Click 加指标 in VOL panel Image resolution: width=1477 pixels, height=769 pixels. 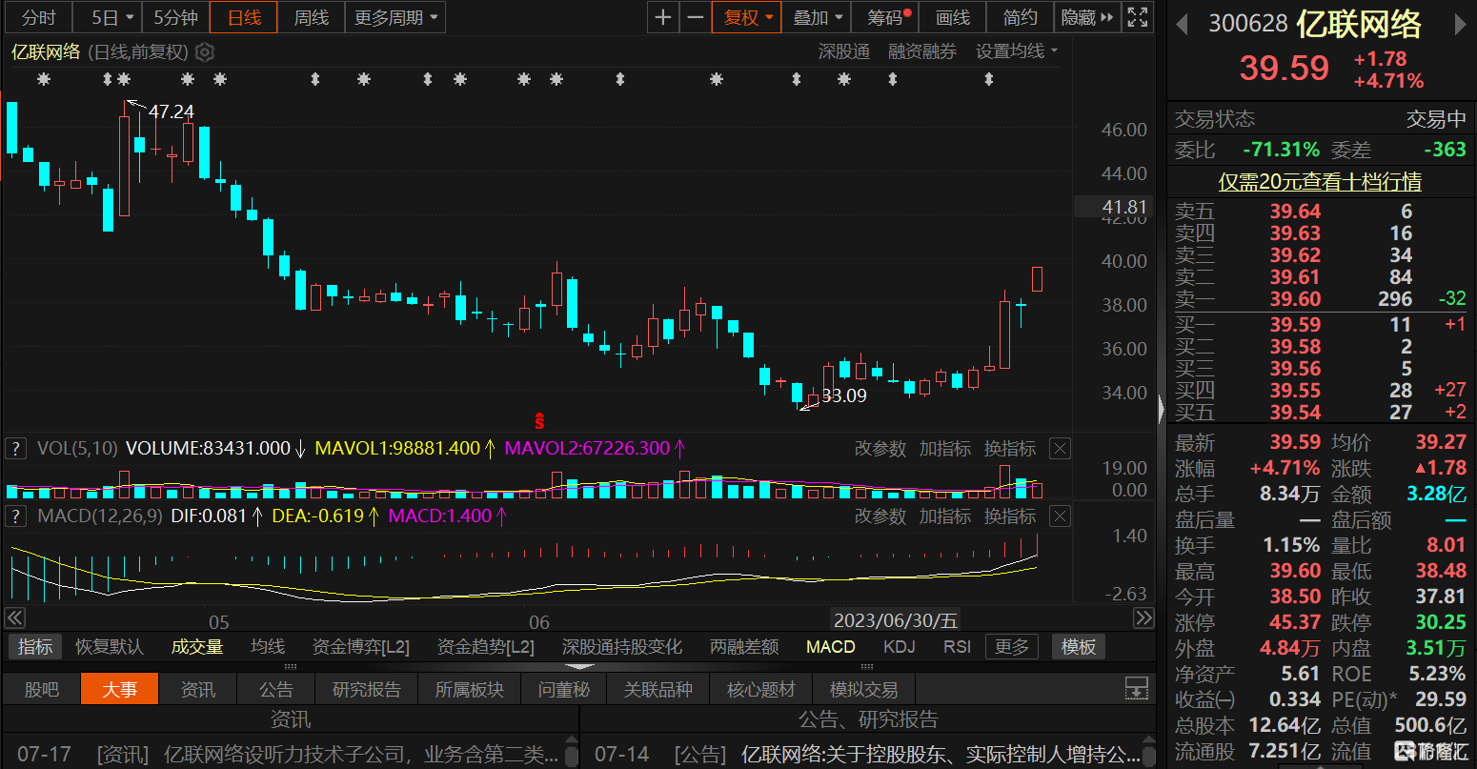tap(945, 448)
